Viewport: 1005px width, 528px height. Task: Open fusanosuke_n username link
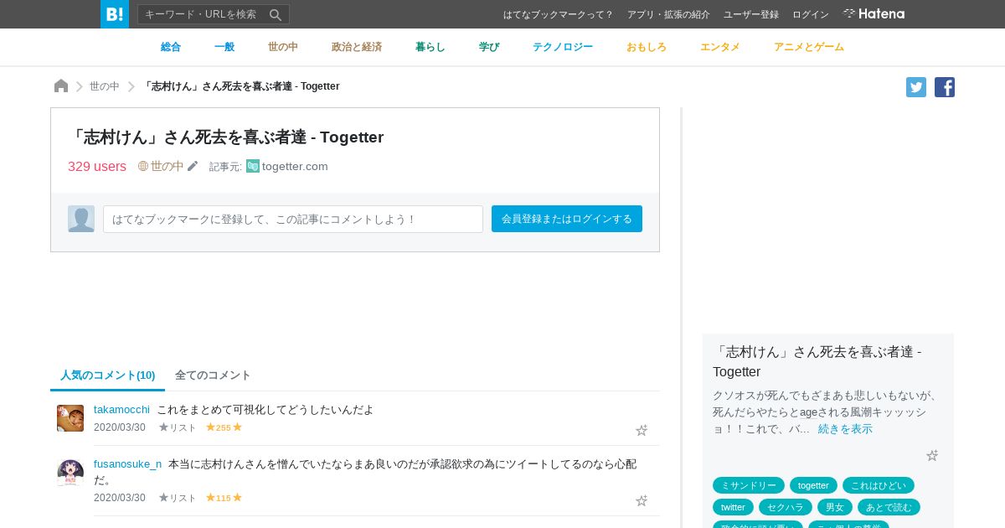(x=127, y=463)
